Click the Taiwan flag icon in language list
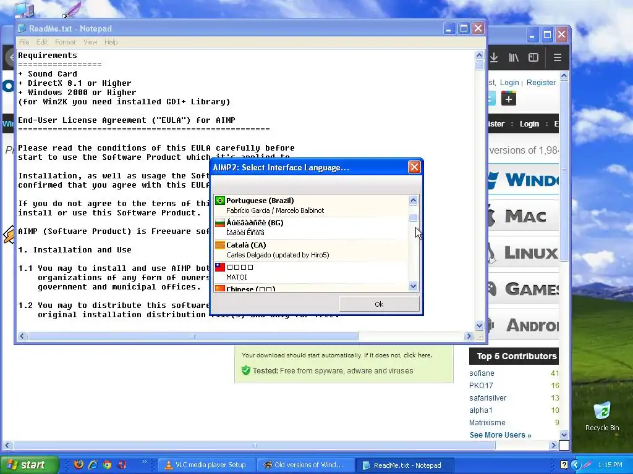 (x=220, y=267)
